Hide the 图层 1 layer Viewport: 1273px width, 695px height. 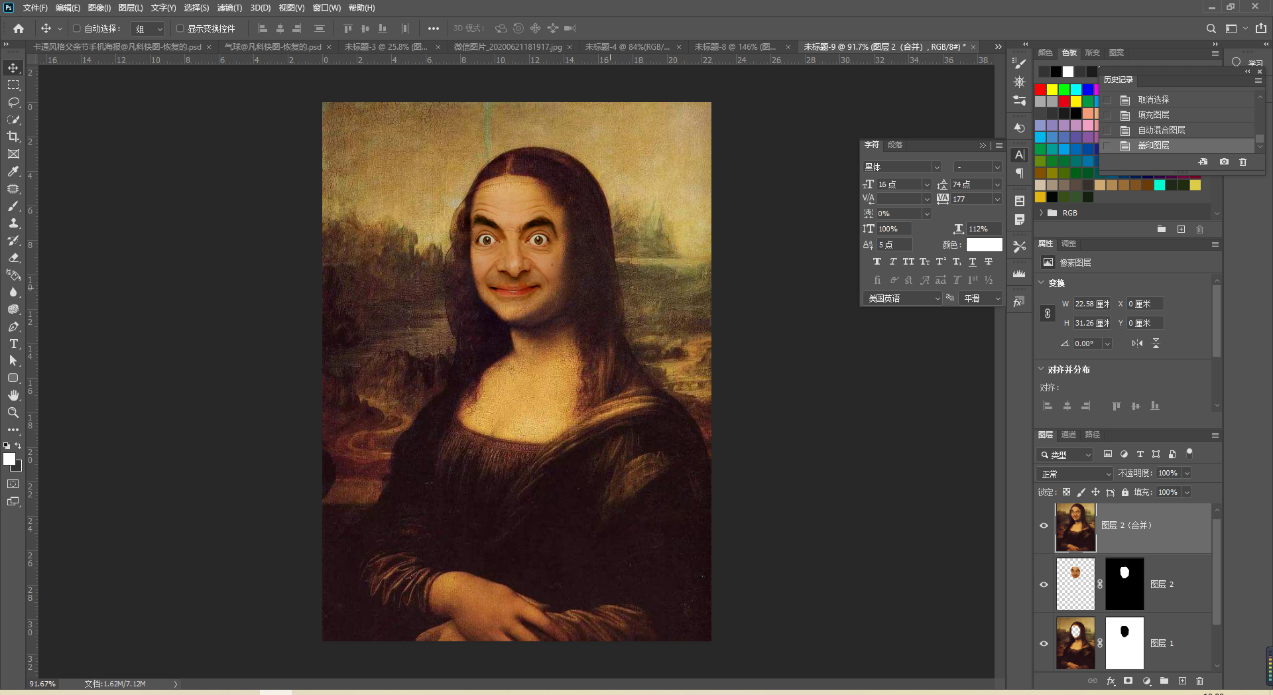pos(1044,643)
